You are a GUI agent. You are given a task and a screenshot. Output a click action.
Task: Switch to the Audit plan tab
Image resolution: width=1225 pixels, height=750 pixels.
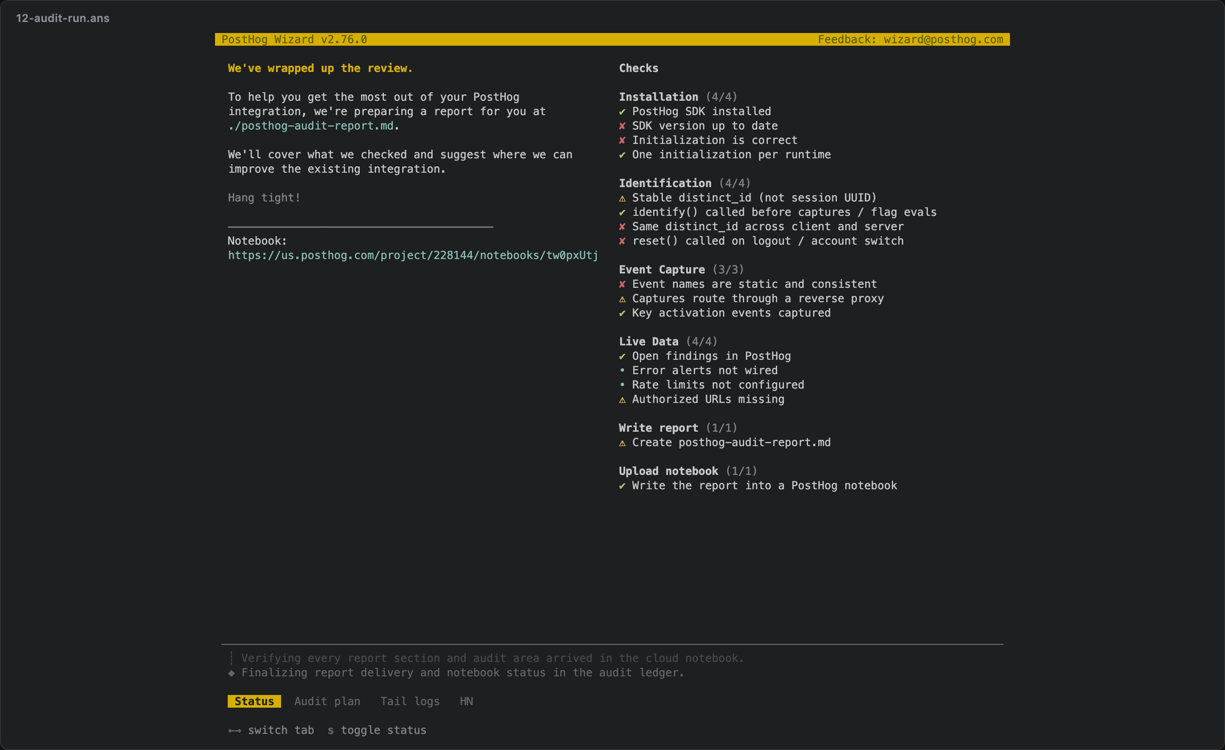tap(327, 701)
